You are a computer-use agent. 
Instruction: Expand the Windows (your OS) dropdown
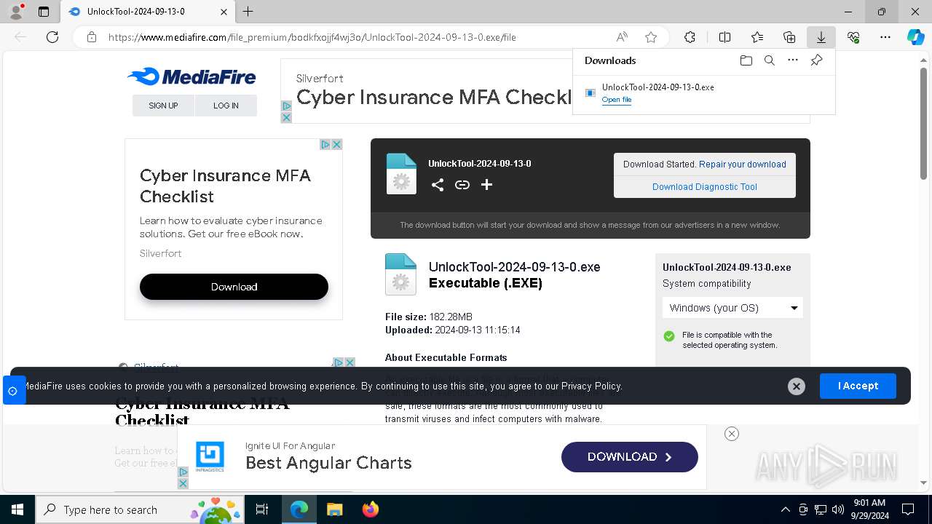pos(732,308)
